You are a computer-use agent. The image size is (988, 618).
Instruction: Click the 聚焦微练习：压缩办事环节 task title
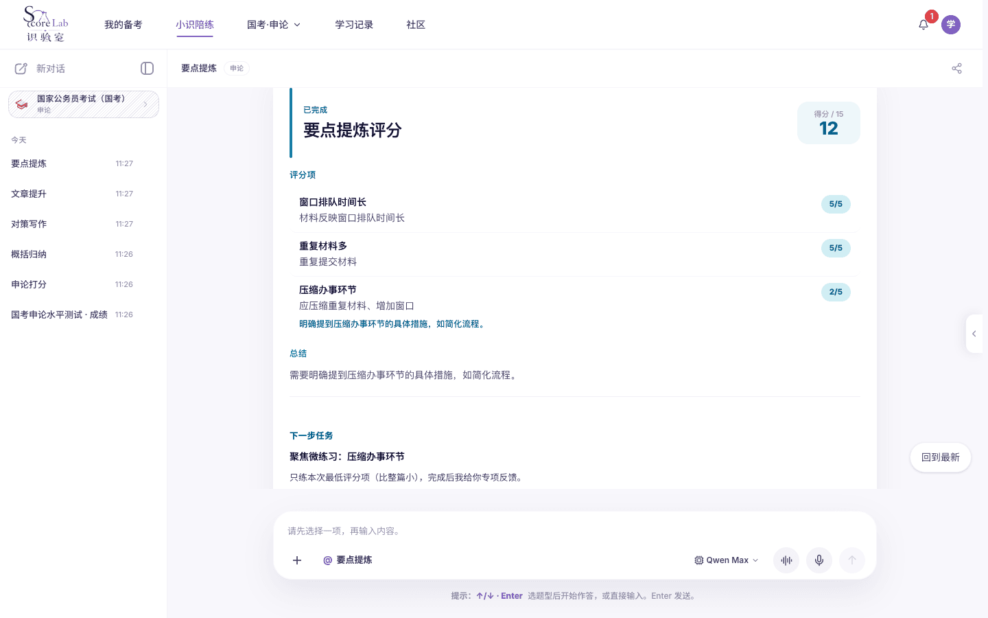(347, 457)
